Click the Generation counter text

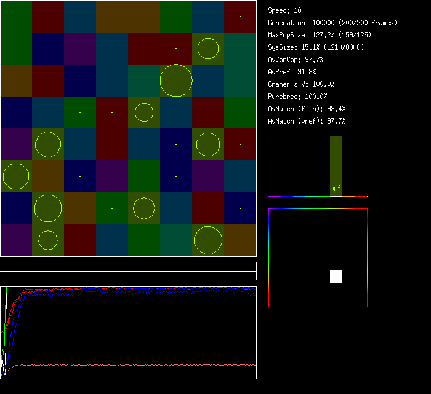pyautogui.click(x=332, y=23)
